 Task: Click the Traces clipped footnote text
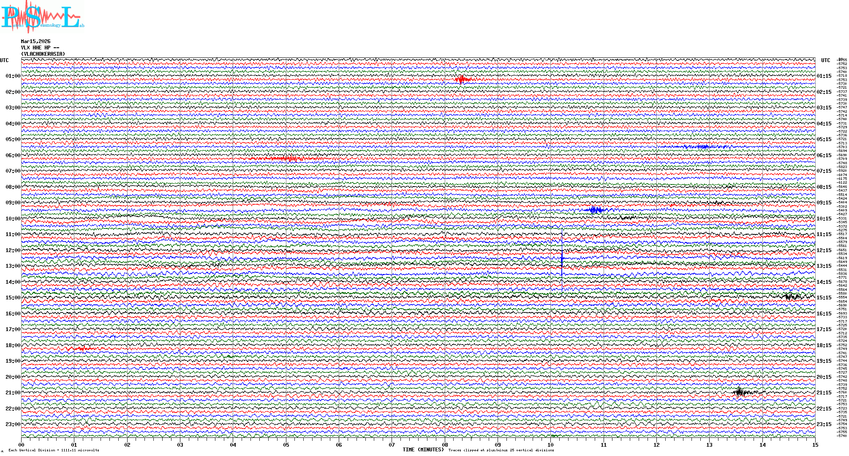tap(501, 450)
